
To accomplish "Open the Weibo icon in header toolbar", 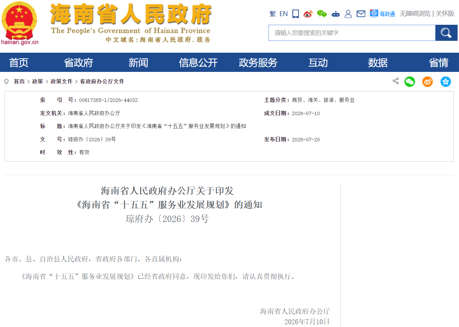I will (x=308, y=14).
